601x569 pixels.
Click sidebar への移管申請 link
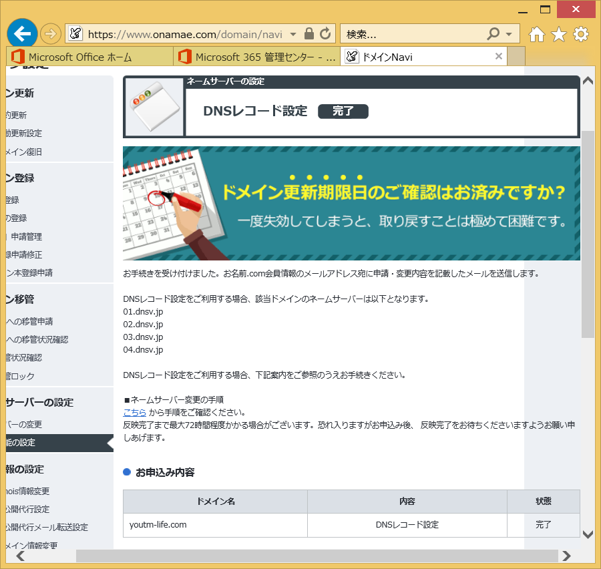(29, 321)
